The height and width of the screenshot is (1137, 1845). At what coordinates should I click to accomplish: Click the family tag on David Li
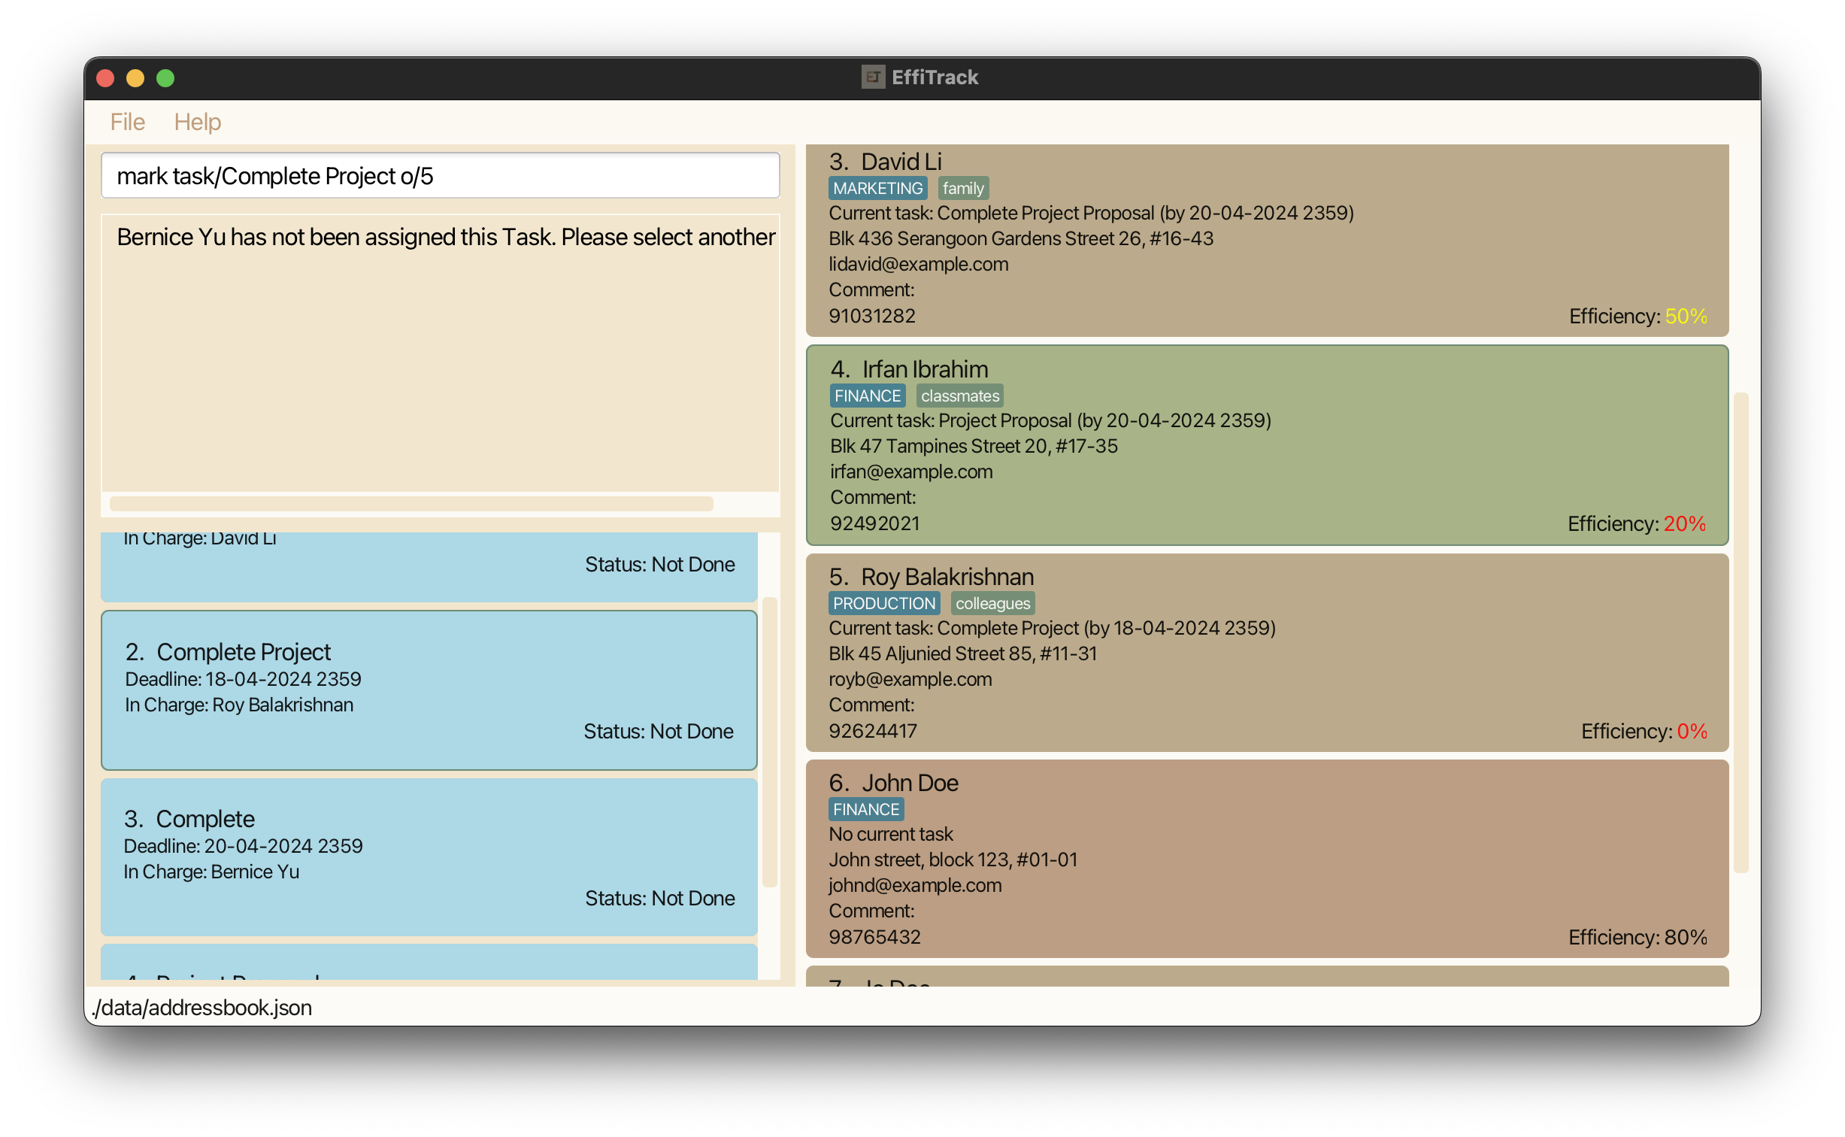962,188
